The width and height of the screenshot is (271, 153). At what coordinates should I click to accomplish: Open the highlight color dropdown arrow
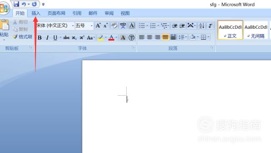point(106,37)
